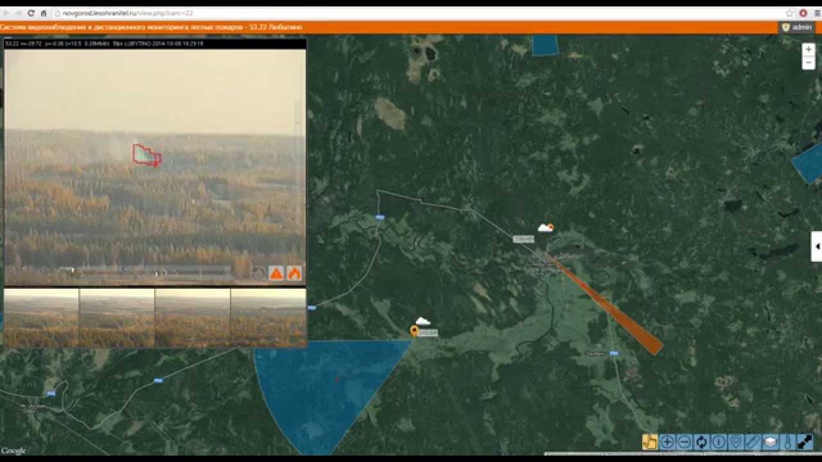Image resolution: width=822 pixels, height=462 pixels.
Task: Click the zoom-out minus tool in bottom toolbar
Action: click(x=684, y=442)
